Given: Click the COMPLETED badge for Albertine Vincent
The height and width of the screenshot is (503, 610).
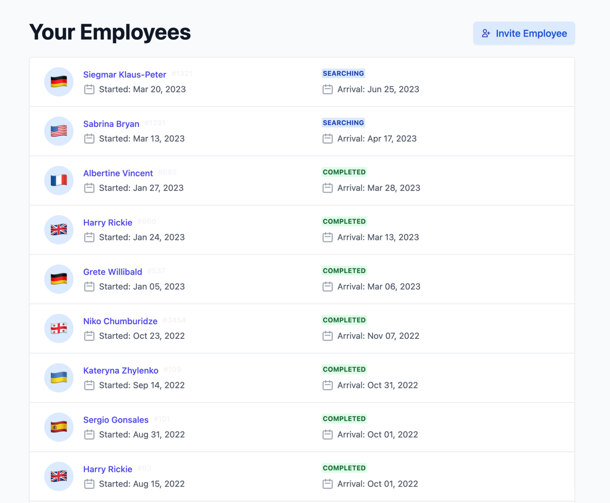Looking at the screenshot, I should (x=344, y=172).
